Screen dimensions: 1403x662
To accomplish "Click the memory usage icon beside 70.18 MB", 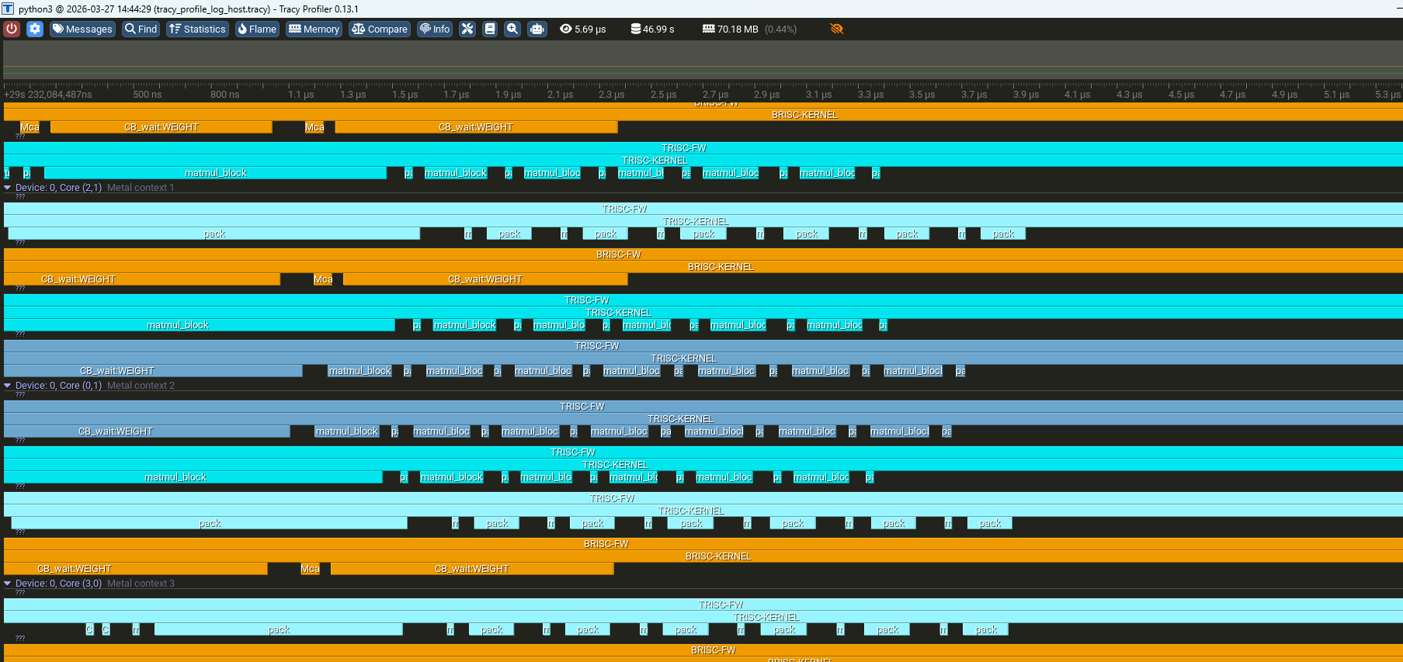I will pos(708,29).
